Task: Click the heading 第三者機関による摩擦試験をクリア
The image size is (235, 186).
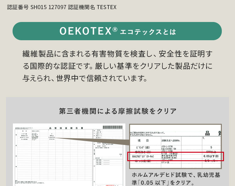Action: pos(117,111)
